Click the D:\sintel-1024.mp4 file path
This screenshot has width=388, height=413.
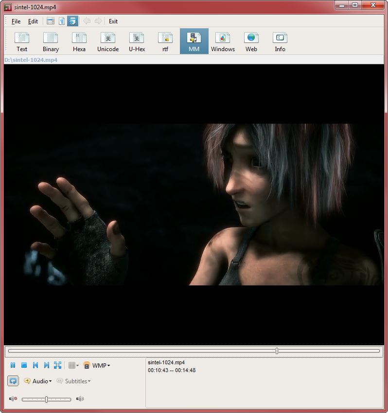(x=31, y=60)
